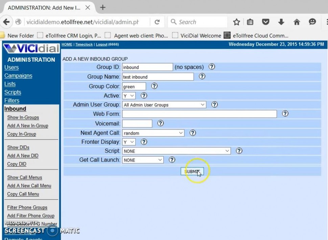Click Fronter Display help icon
This screenshot has height=240, width=328.
pyautogui.click(x=144, y=142)
